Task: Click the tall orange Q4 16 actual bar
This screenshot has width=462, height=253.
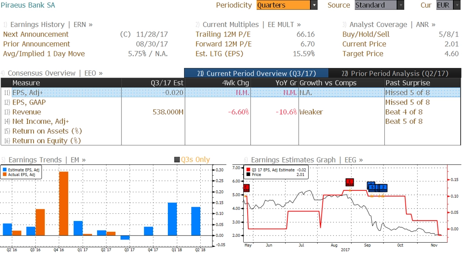Action: click(x=64, y=203)
